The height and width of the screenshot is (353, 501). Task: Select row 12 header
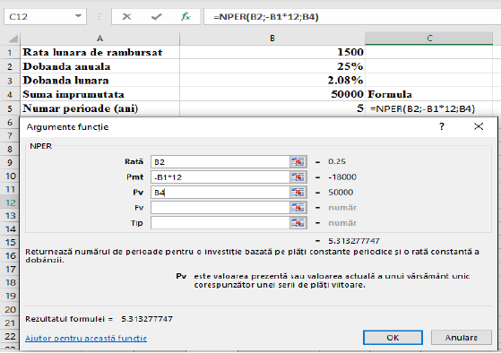click(x=10, y=202)
